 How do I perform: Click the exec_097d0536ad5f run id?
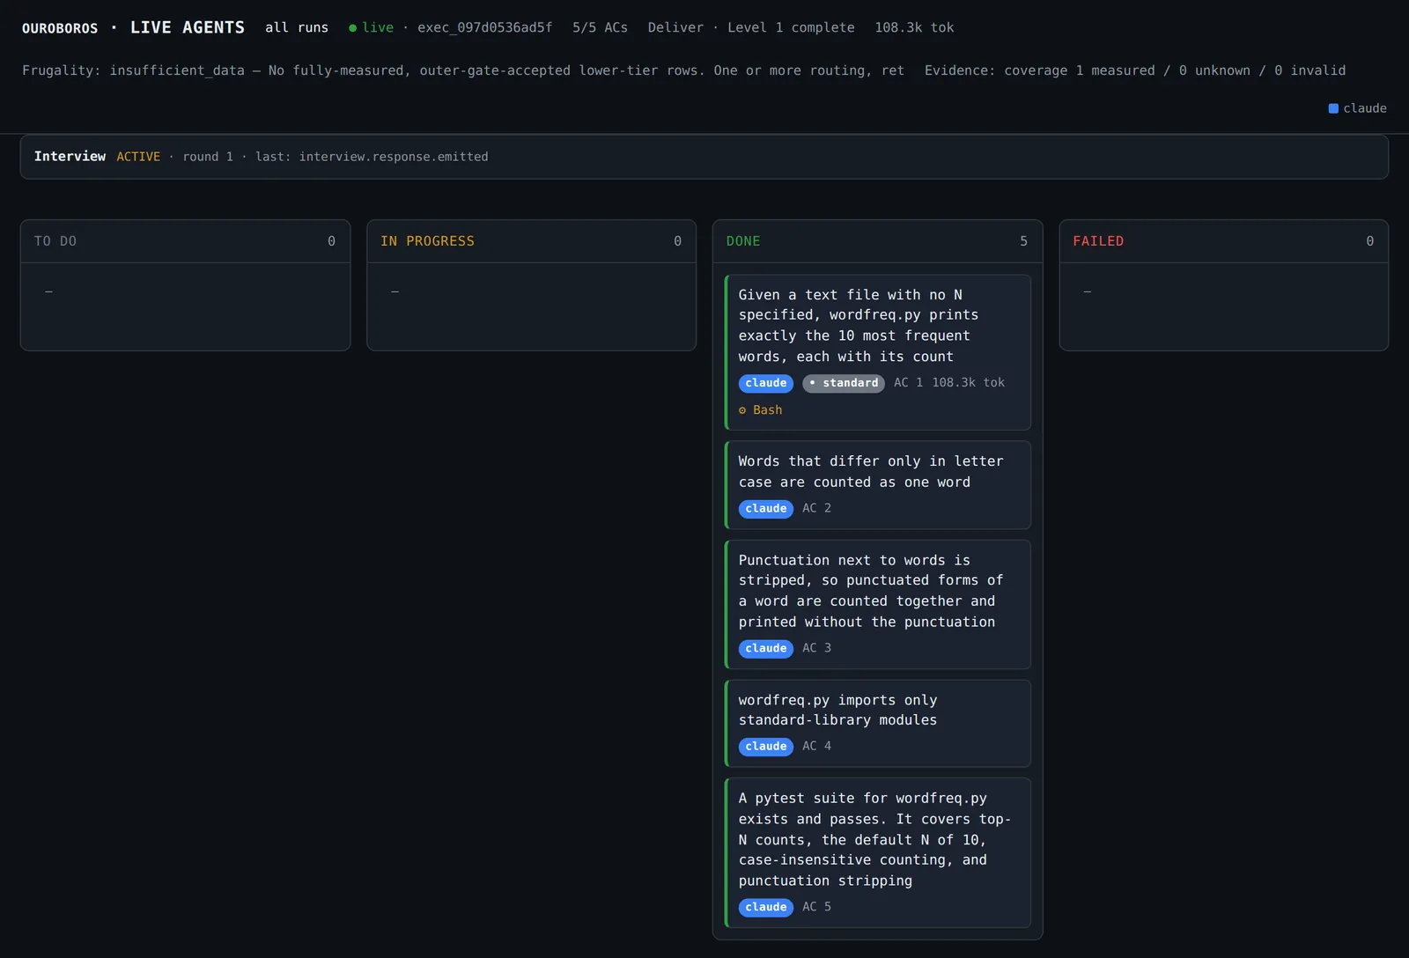pyautogui.click(x=484, y=27)
